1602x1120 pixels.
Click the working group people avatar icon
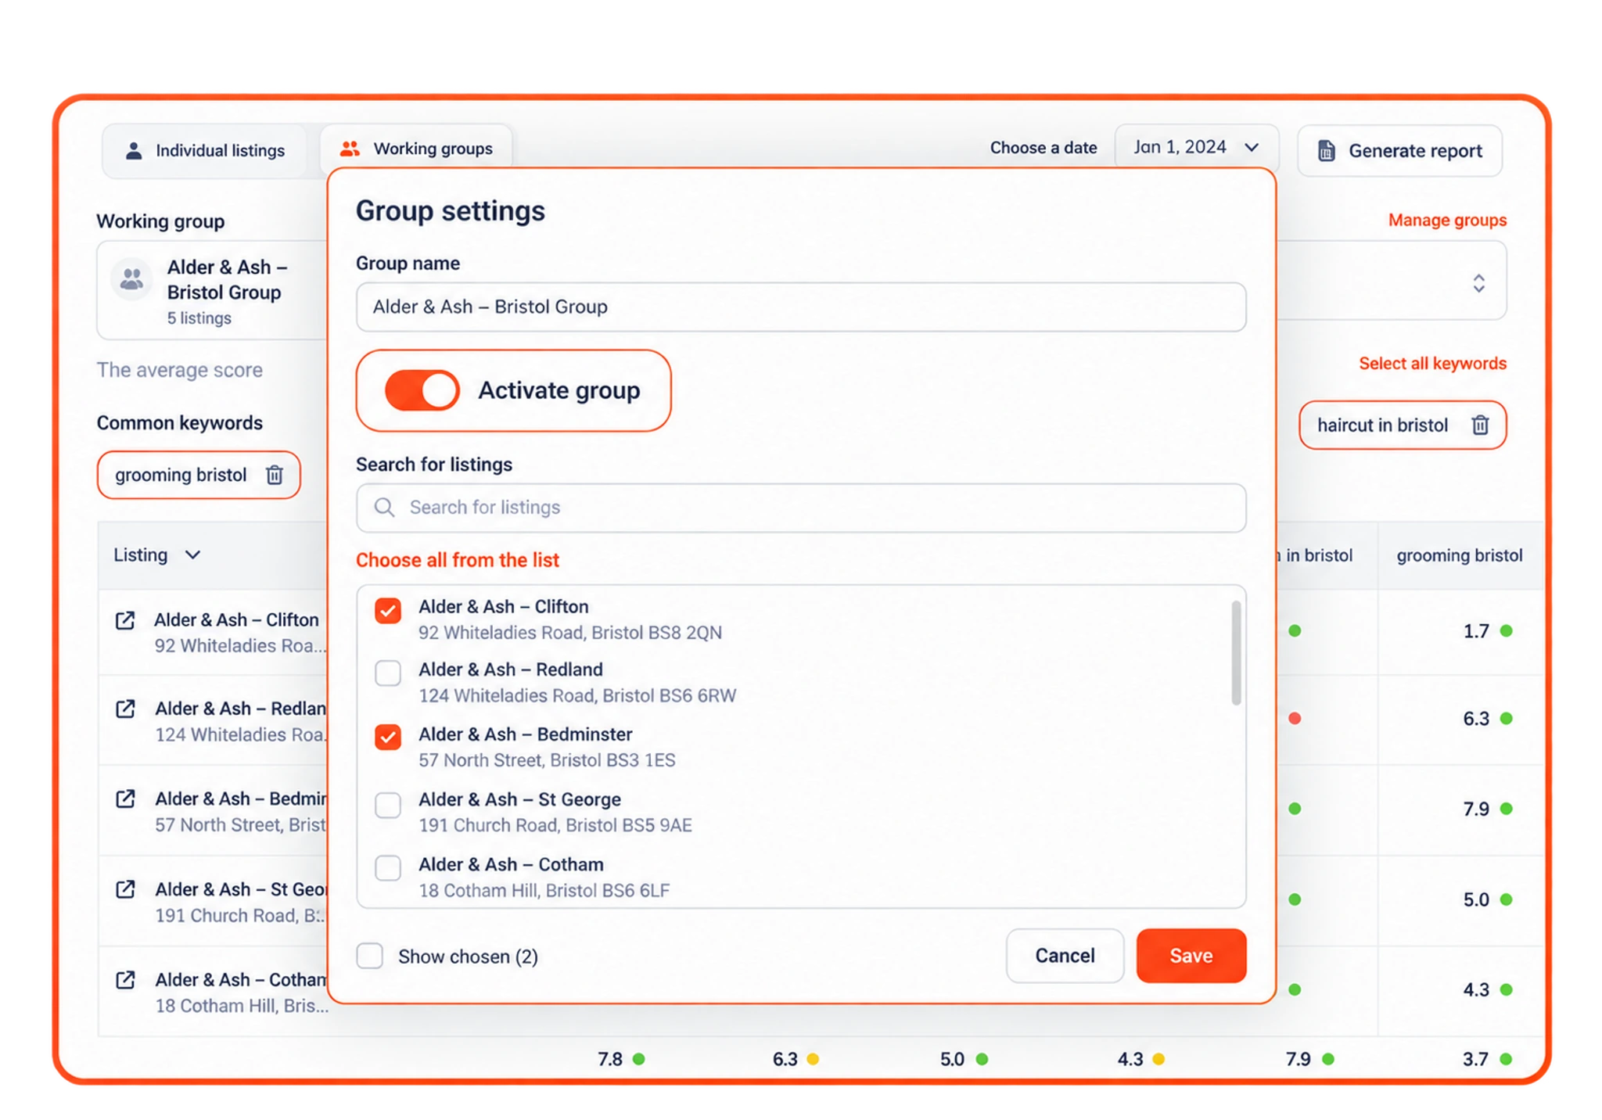tap(132, 279)
